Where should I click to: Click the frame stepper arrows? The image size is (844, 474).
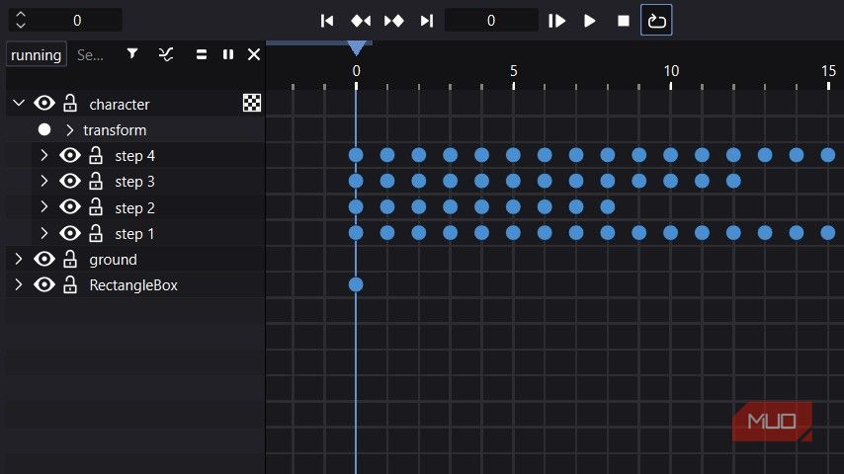coord(21,20)
